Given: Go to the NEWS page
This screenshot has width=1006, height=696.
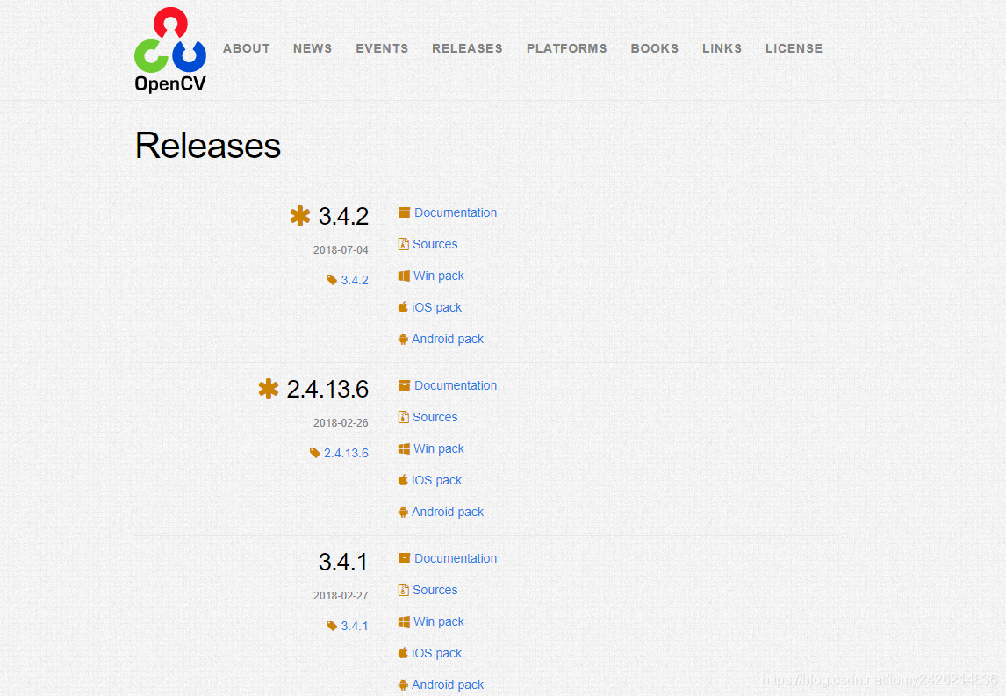Looking at the screenshot, I should 313,49.
